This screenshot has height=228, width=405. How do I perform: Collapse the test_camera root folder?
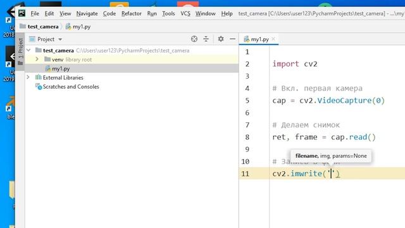point(28,50)
